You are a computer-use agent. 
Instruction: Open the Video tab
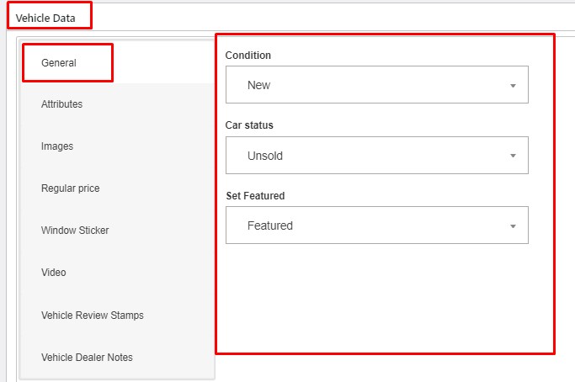pos(53,273)
